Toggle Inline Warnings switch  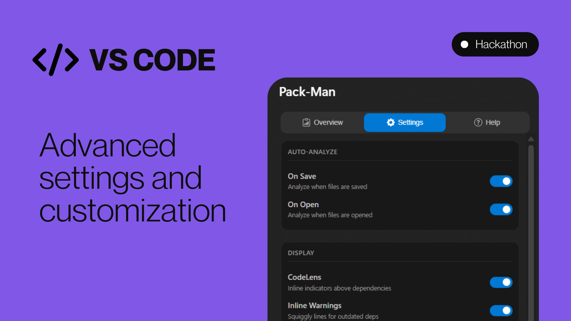tap(501, 310)
